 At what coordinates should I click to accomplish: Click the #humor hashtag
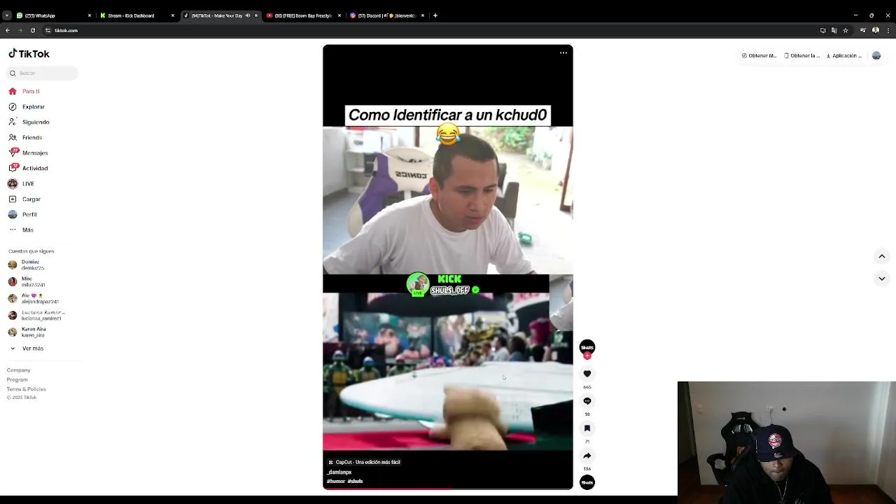click(335, 481)
